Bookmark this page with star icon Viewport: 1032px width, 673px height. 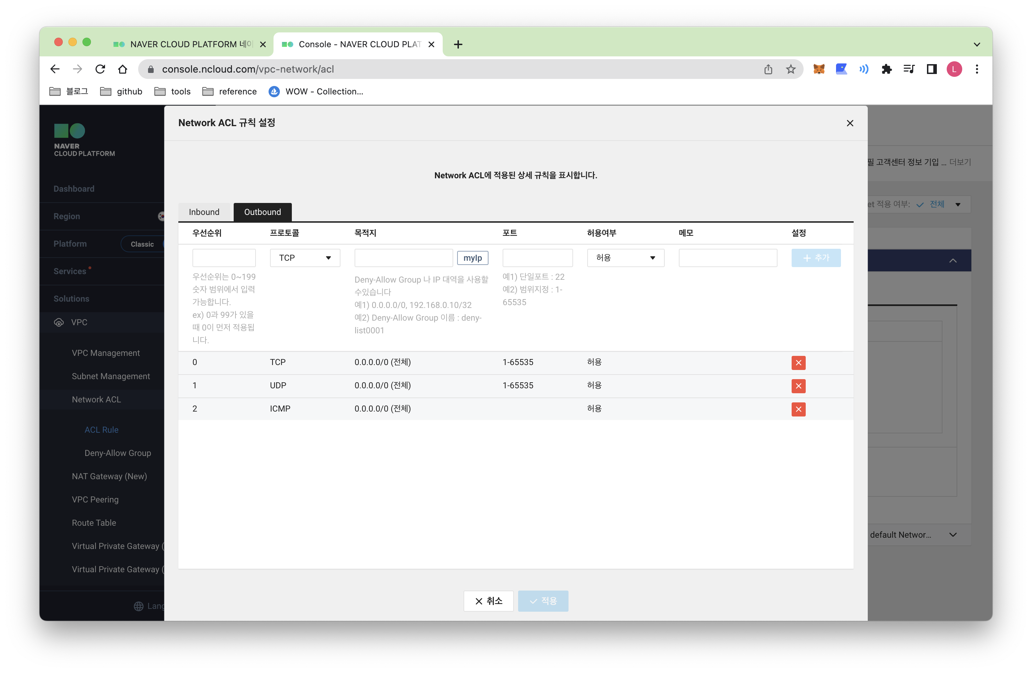791,69
